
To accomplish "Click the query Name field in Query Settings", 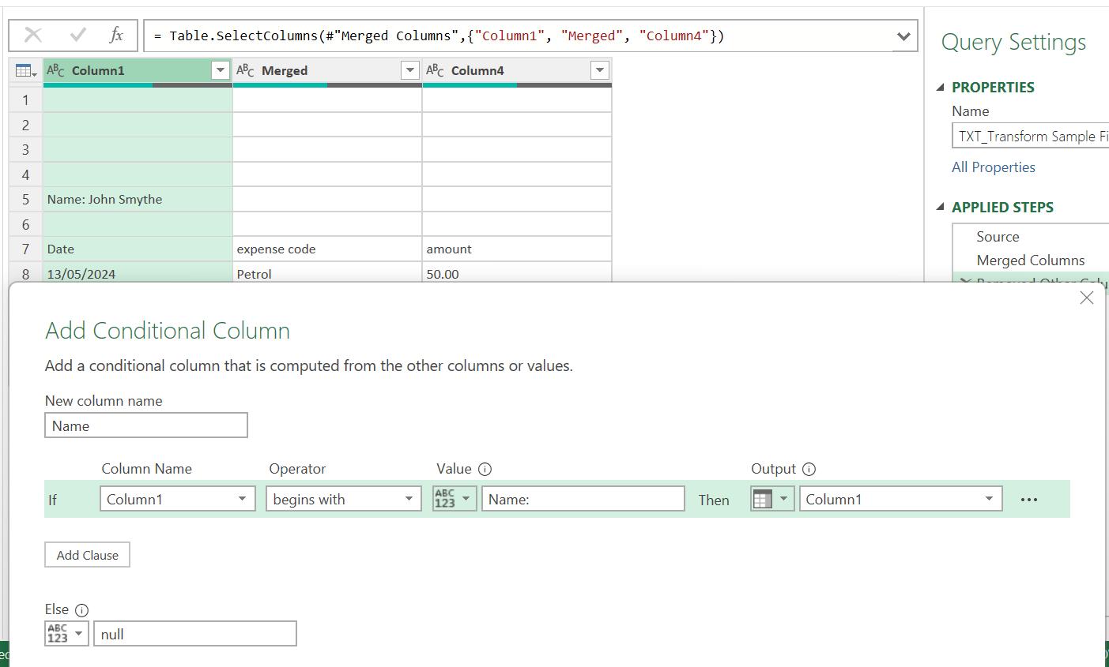I will click(1031, 136).
